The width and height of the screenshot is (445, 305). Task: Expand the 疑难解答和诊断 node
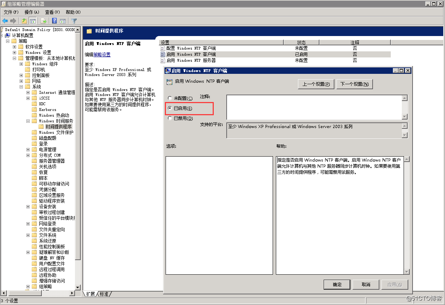[x=28, y=252]
